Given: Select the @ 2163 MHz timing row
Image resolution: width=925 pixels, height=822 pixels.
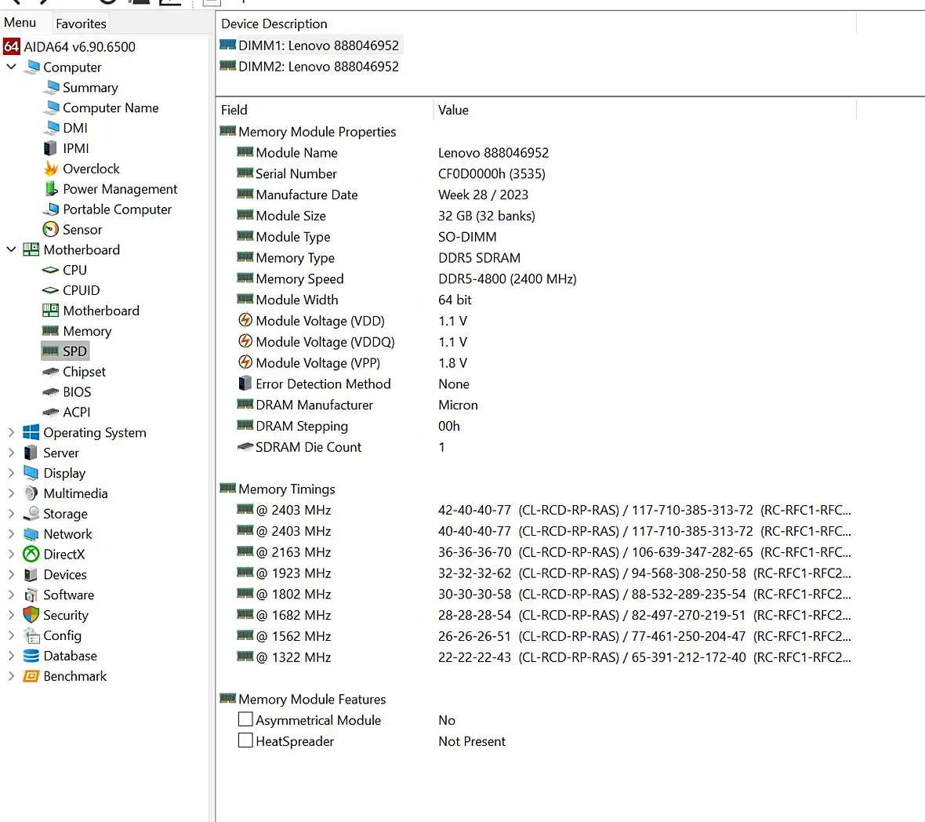Looking at the screenshot, I should click(537, 551).
